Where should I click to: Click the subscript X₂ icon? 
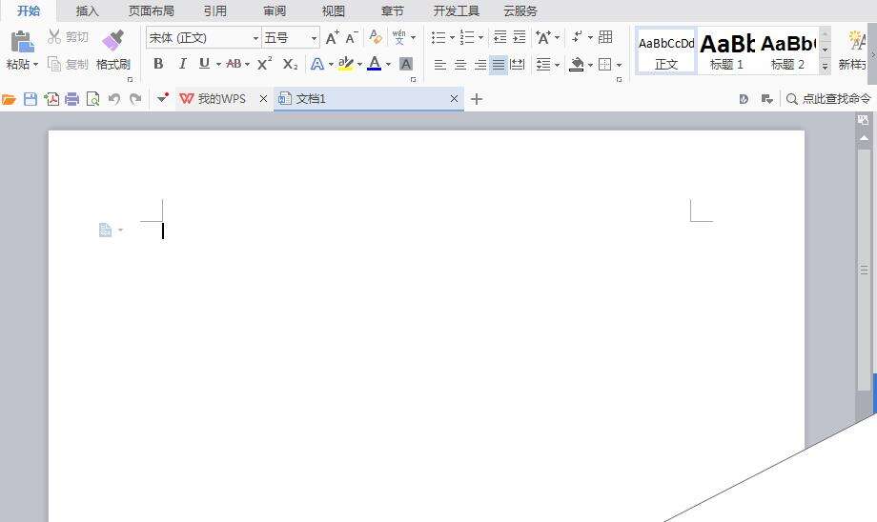click(x=290, y=64)
